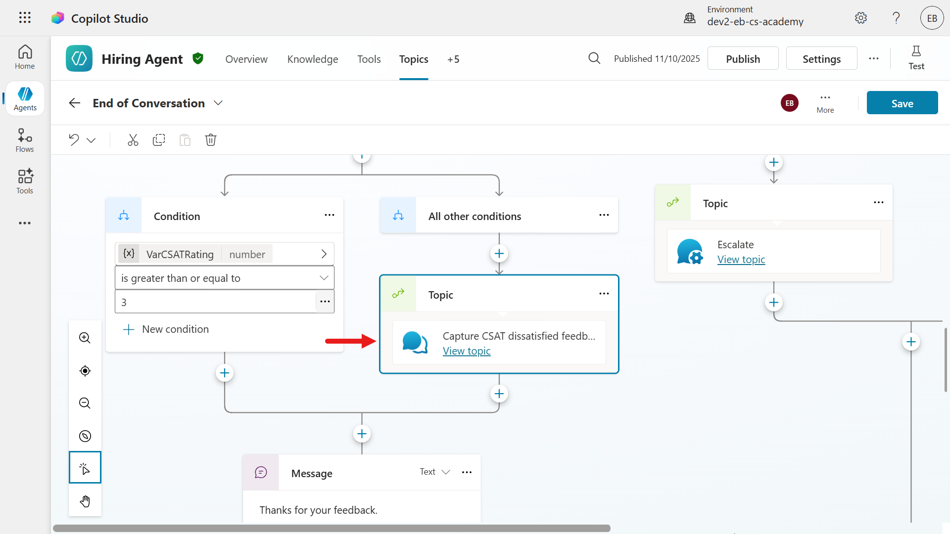Open View topic link under Escalate
Viewport: 950px width, 534px height.
741,260
